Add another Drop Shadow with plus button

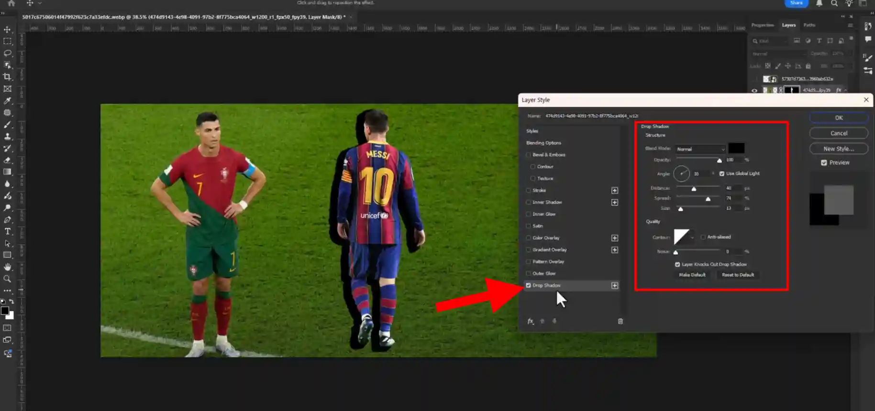click(615, 285)
